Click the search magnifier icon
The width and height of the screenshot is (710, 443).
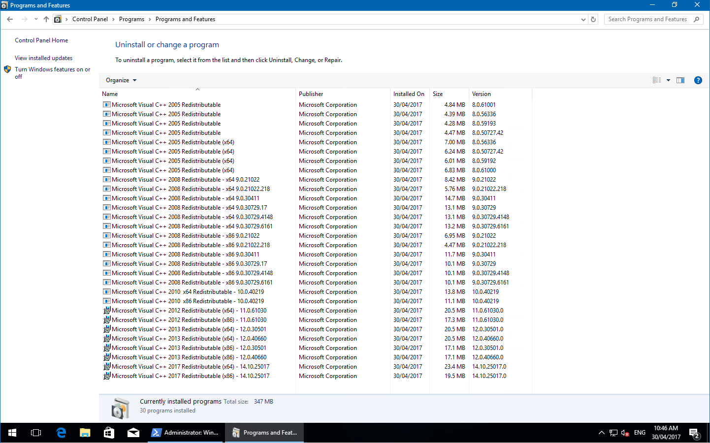click(696, 19)
